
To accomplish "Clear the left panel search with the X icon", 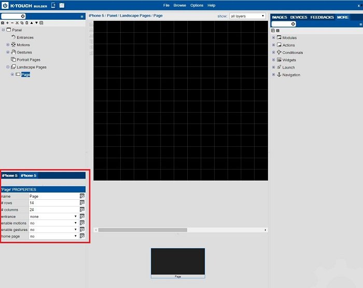I will coord(23,16).
